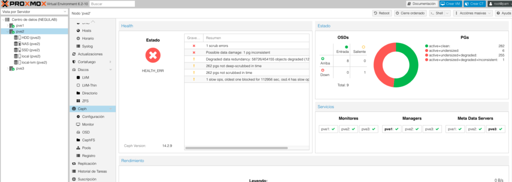Click the Cierre ordenado button
Image resolution: width=512 pixels, height=182 pixels.
[410, 13]
